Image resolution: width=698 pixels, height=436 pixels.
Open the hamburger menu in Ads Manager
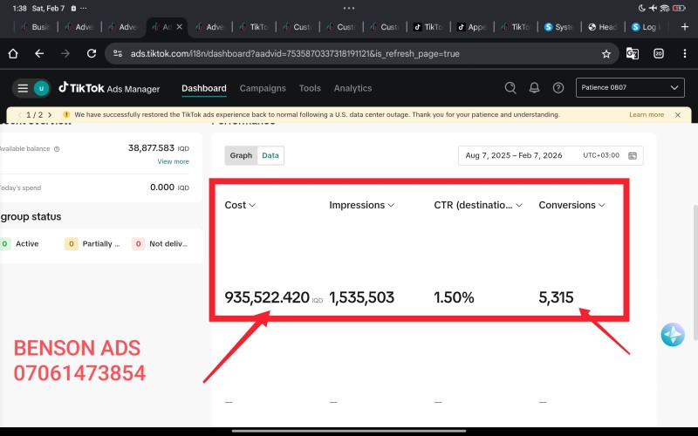pyautogui.click(x=23, y=88)
